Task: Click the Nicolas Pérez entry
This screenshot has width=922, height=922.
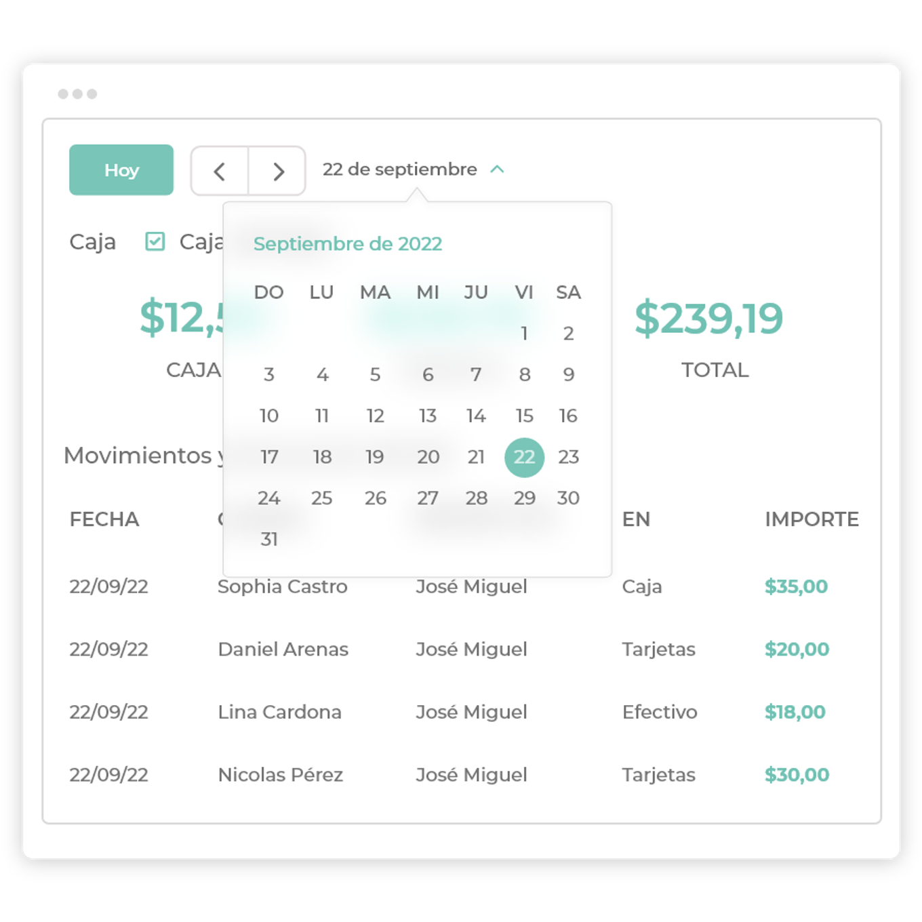Action: click(280, 775)
